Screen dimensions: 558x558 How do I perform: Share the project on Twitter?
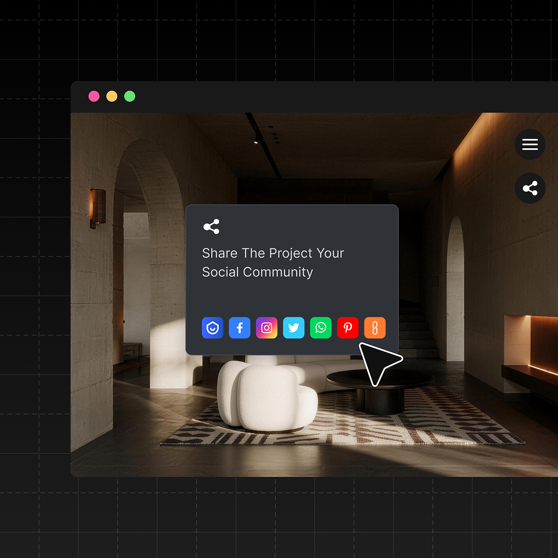click(x=294, y=328)
